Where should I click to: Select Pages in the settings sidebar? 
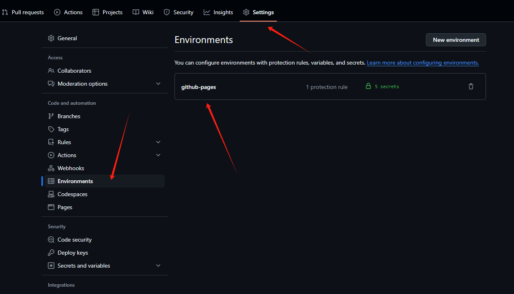point(65,207)
